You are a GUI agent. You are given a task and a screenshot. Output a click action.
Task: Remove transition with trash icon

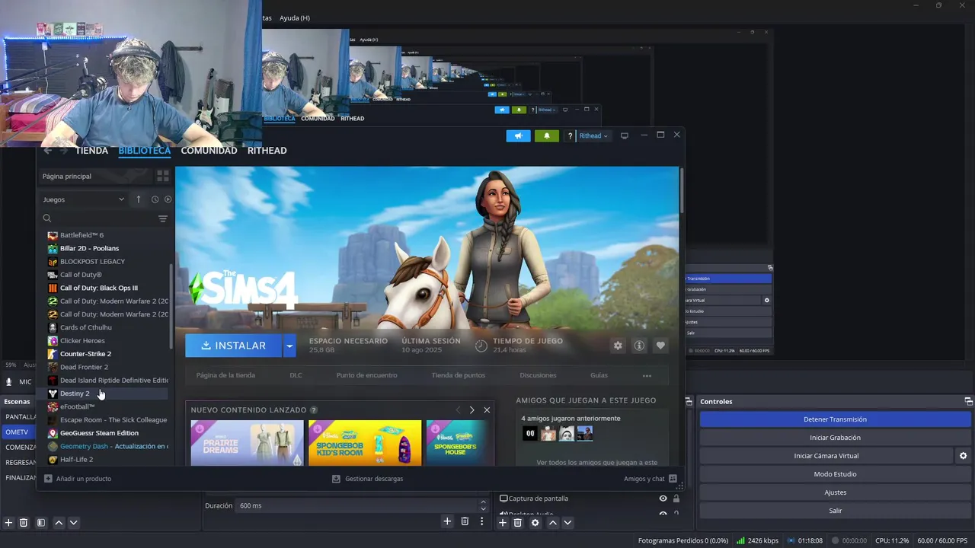point(465,521)
